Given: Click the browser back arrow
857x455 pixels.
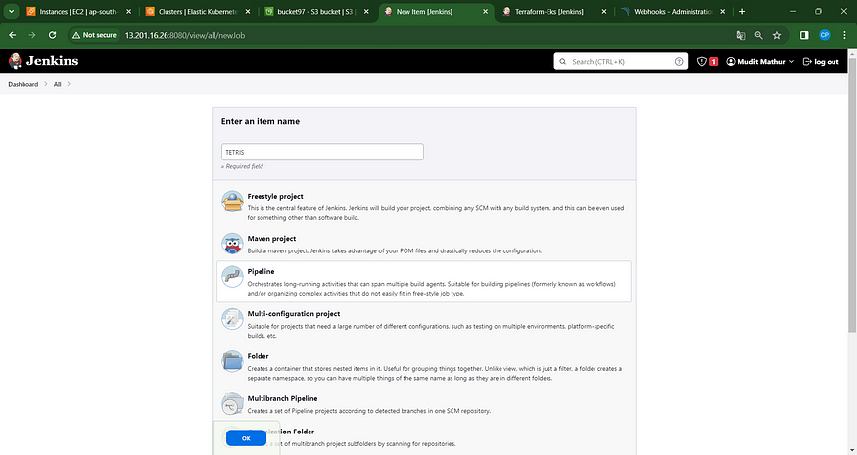Looking at the screenshot, I should tap(13, 35).
